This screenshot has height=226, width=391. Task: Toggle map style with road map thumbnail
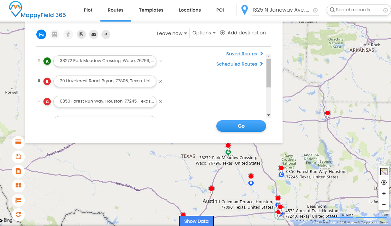tap(384, 172)
